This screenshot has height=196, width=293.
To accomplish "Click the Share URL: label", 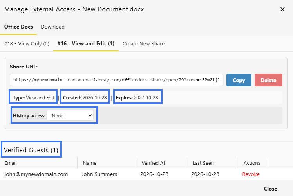I will [24, 67].
